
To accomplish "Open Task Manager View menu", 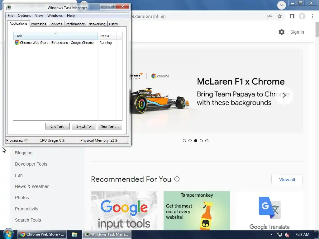I will pos(39,16).
